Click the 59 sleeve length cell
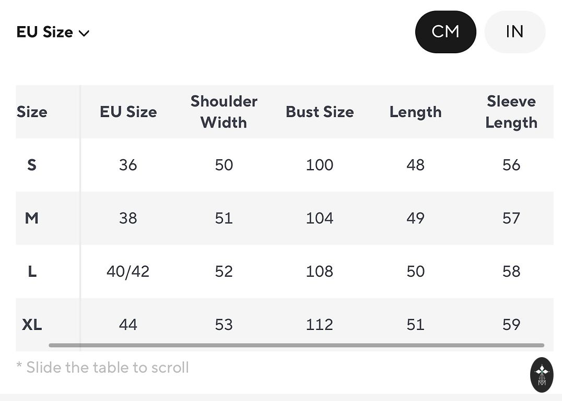The image size is (562, 401). (511, 325)
